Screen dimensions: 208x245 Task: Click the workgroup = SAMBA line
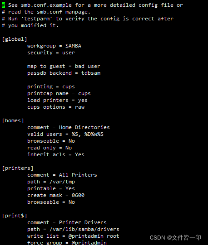[x=54, y=46]
